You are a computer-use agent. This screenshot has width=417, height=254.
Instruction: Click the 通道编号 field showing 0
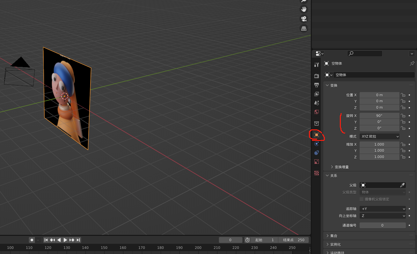pos(383,225)
